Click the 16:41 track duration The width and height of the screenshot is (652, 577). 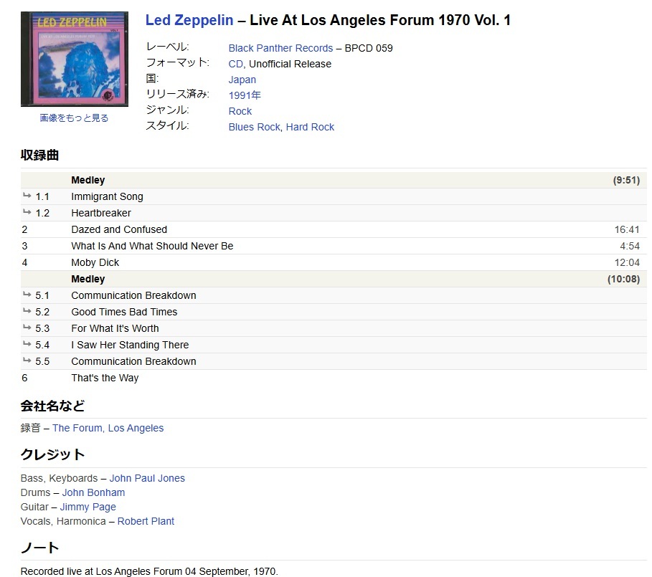[x=627, y=229]
